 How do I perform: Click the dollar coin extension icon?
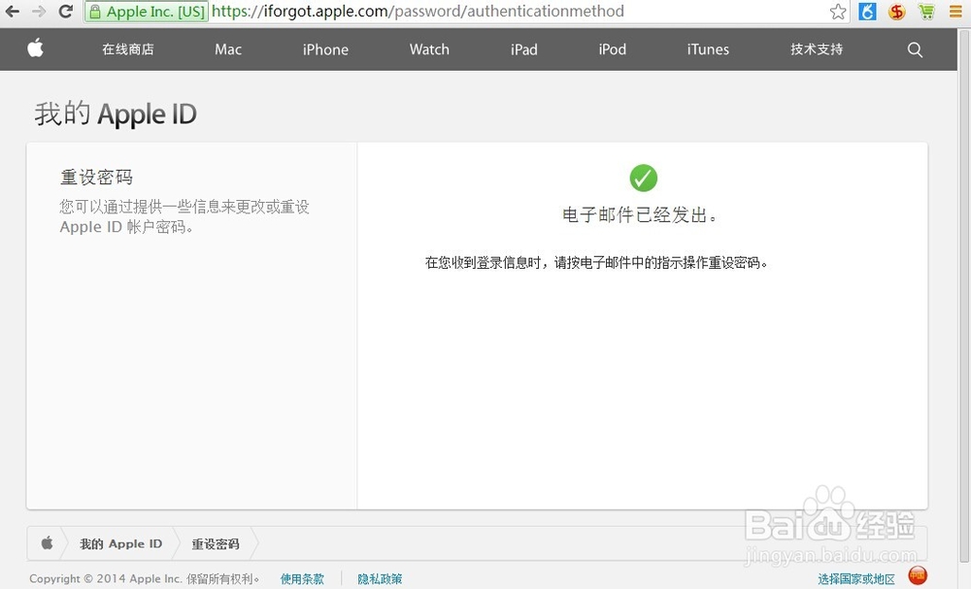[x=895, y=13]
